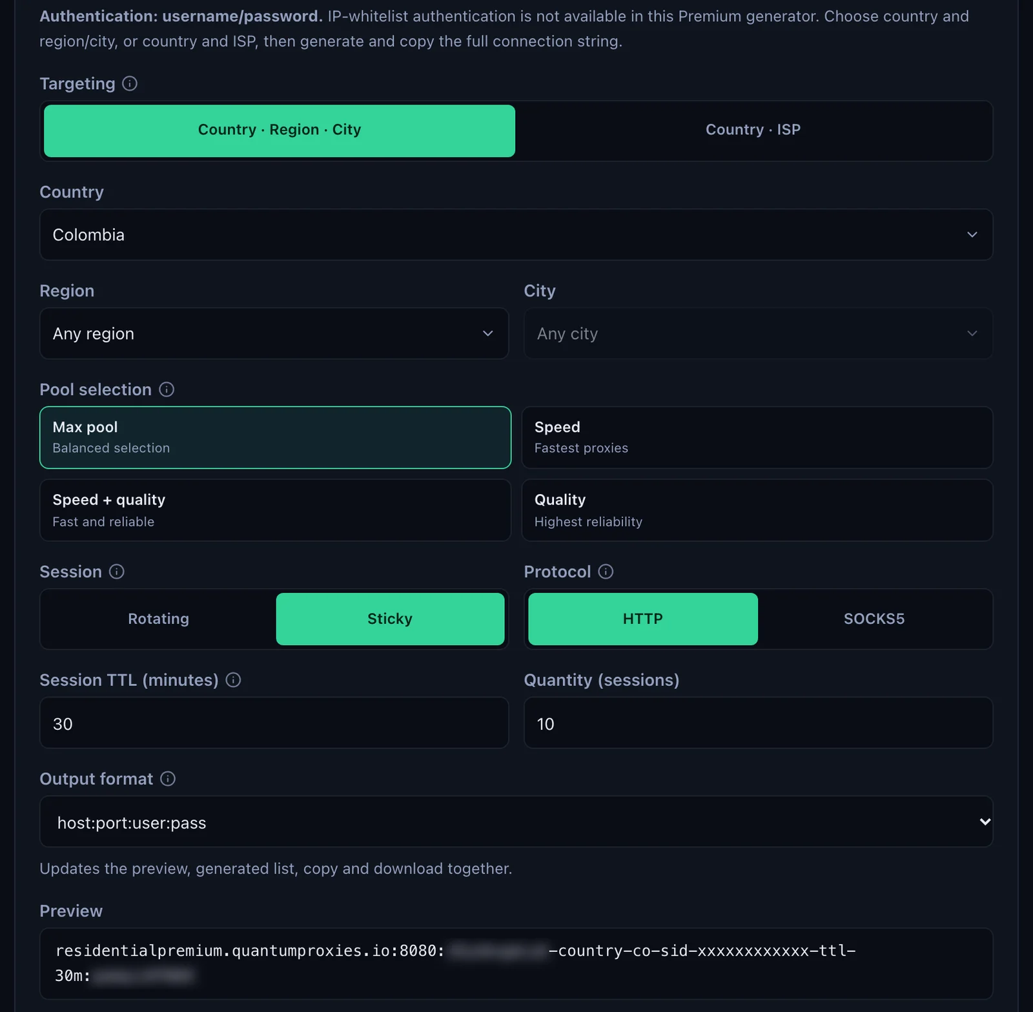This screenshot has width=1033, height=1012.
Task: Show Session TTL info tooltip
Action: (234, 680)
